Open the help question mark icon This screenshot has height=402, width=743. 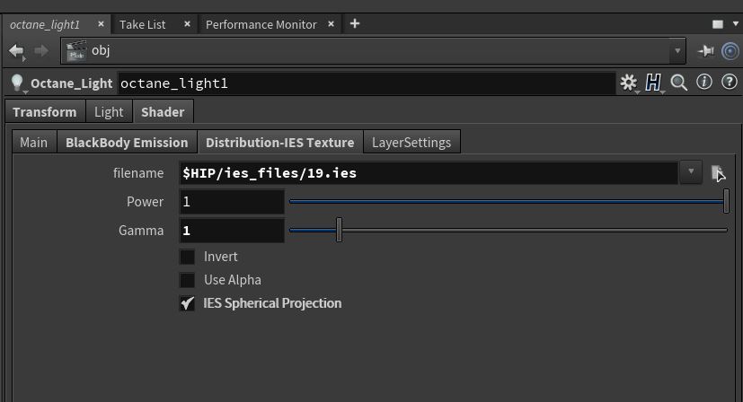[729, 83]
